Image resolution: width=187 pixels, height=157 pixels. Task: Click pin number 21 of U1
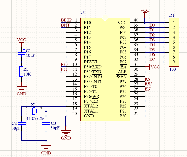[x=136, y=114]
